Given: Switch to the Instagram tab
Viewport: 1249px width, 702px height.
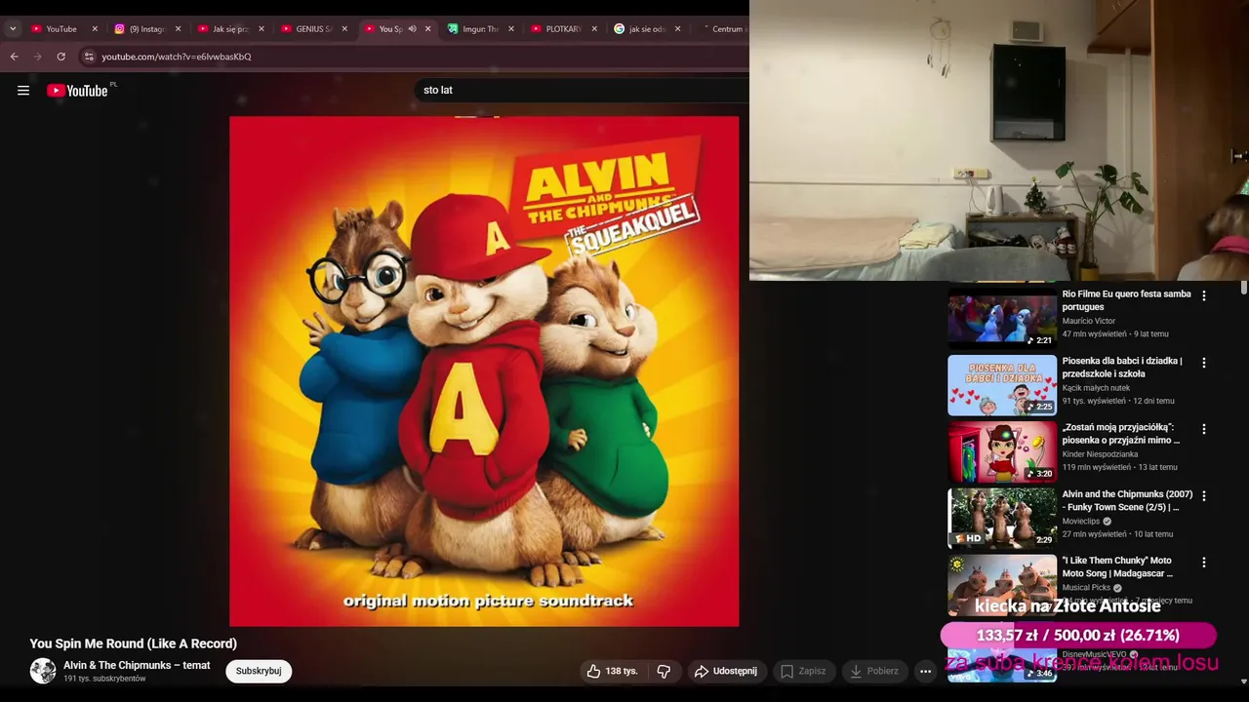Looking at the screenshot, I should (147, 29).
